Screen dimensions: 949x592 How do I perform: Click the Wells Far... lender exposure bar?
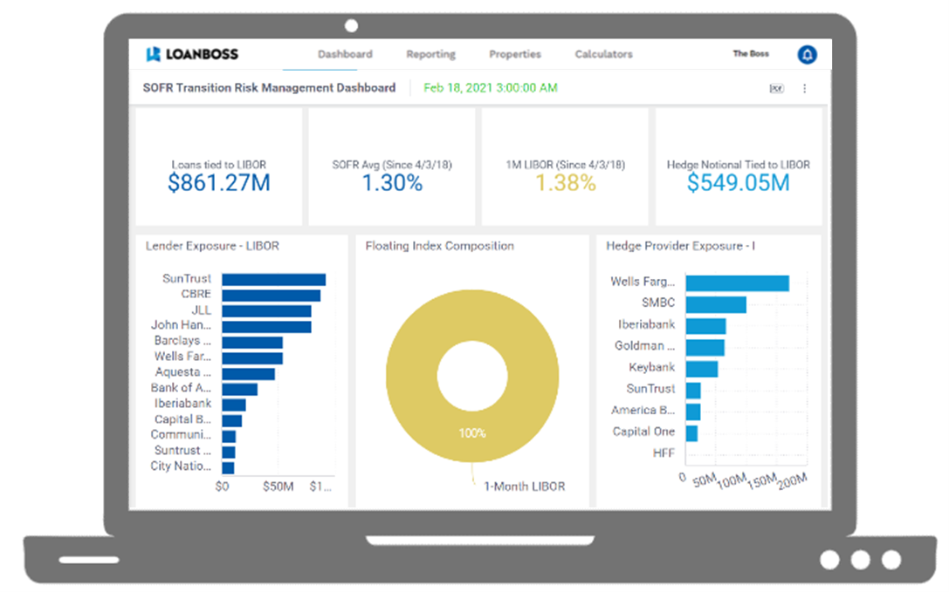coord(252,358)
